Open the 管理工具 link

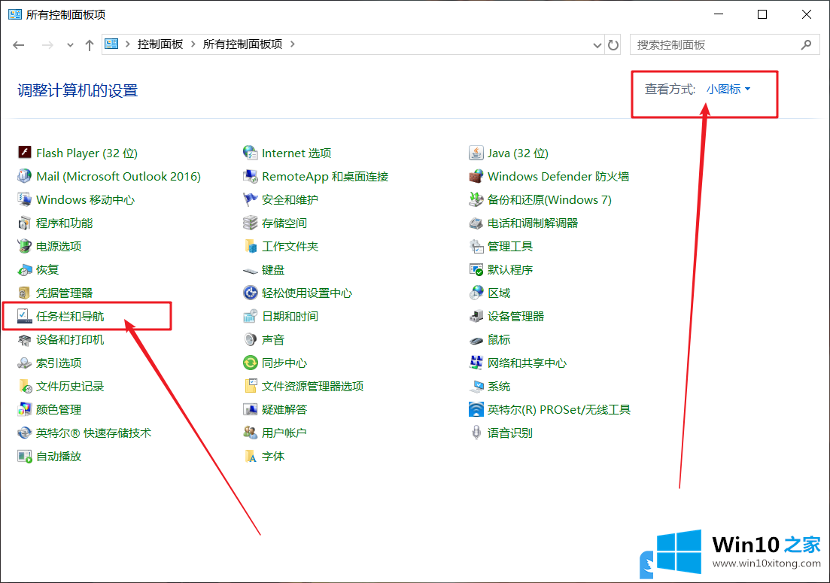point(509,247)
